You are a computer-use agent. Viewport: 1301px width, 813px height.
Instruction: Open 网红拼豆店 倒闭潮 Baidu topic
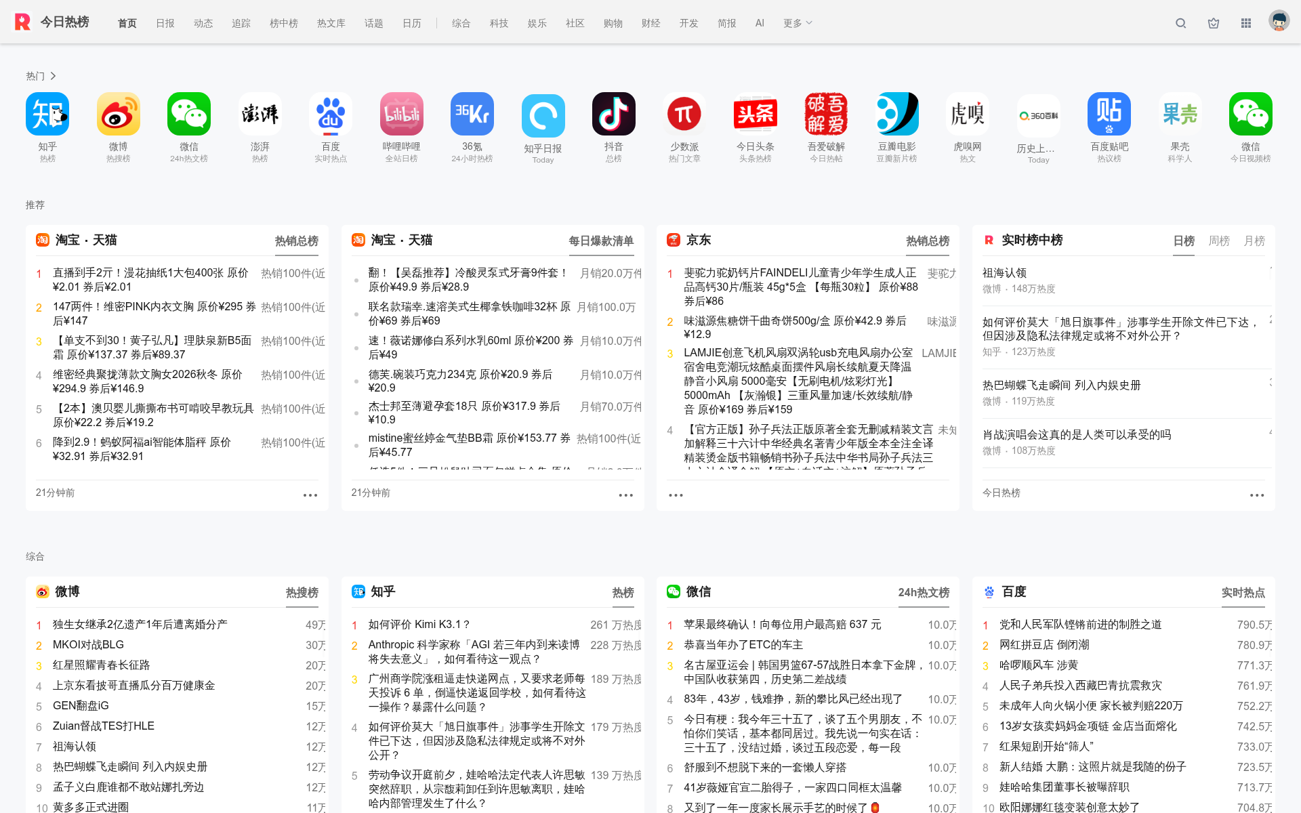tap(1044, 645)
